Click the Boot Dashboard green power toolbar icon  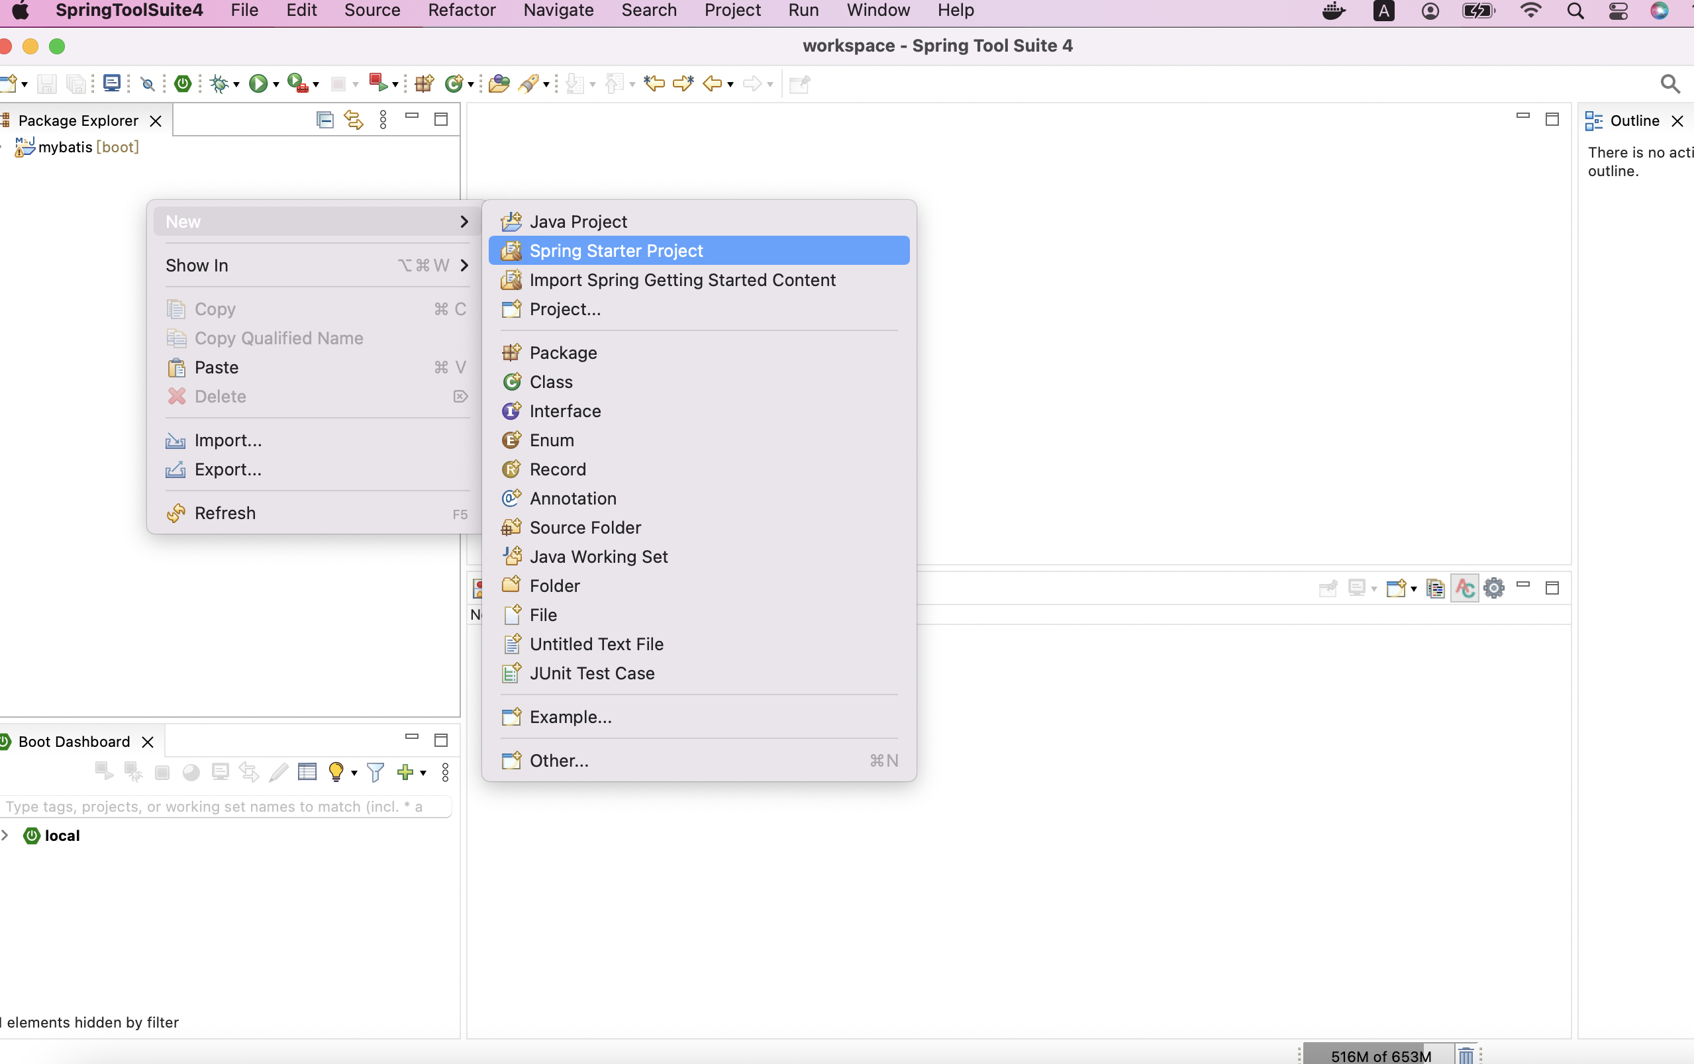pyautogui.click(x=183, y=84)
